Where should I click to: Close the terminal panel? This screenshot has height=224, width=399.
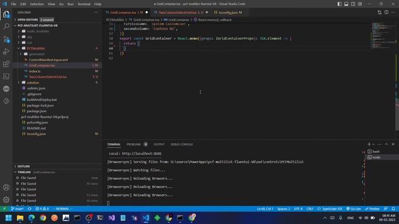(393, 144)
